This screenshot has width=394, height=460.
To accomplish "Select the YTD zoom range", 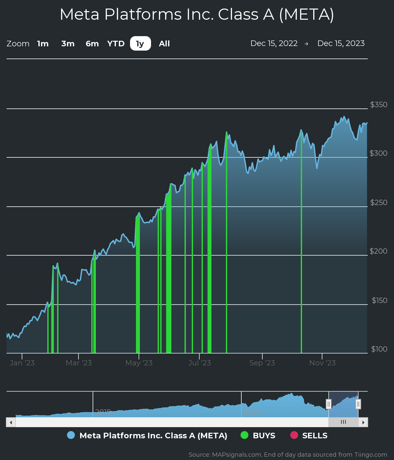I will pyautogui.click(x=116, y=44).
